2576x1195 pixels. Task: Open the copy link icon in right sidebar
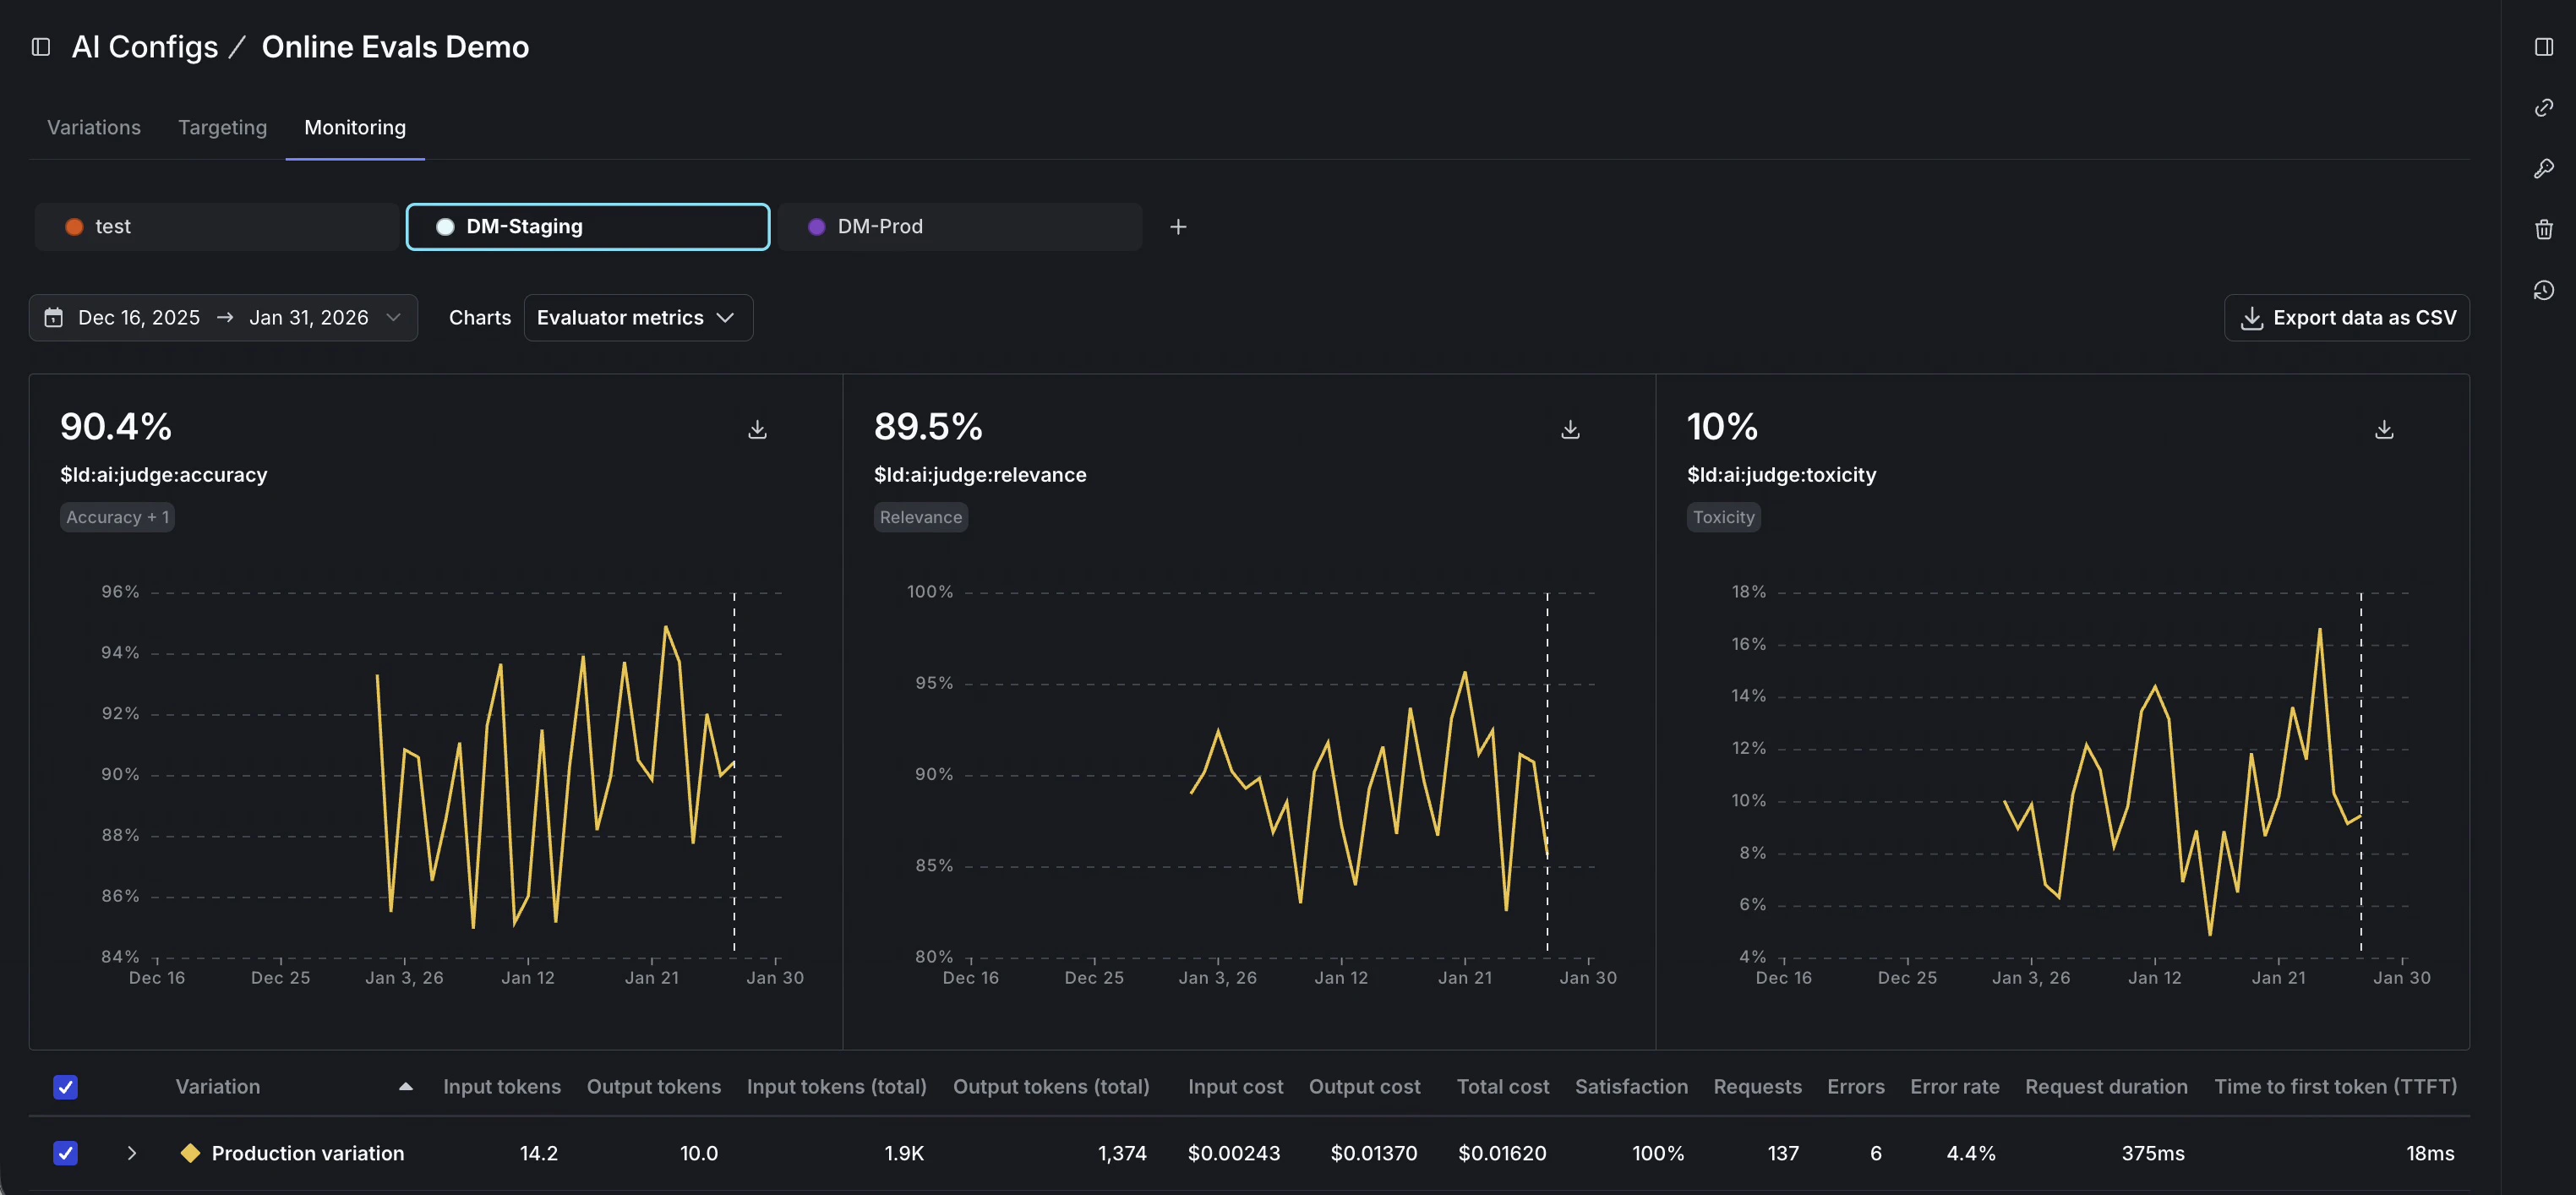(2543, 108)
